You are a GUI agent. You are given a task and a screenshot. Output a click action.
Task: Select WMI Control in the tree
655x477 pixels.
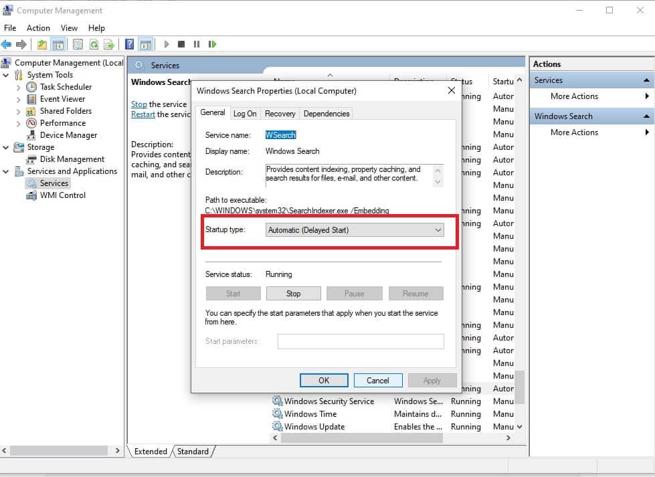click(63, 195)
